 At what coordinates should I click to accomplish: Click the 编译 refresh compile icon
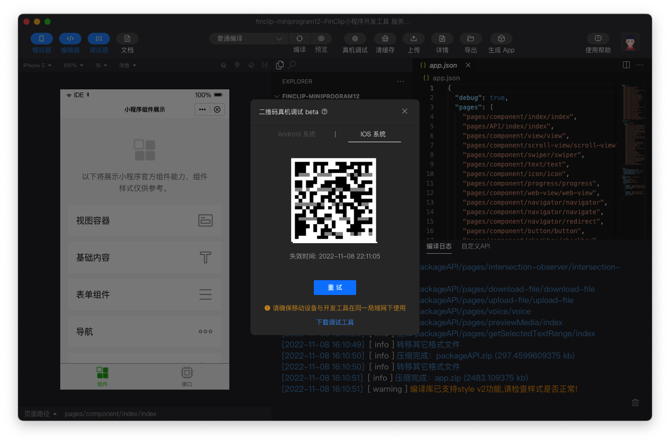coord(300,39)
